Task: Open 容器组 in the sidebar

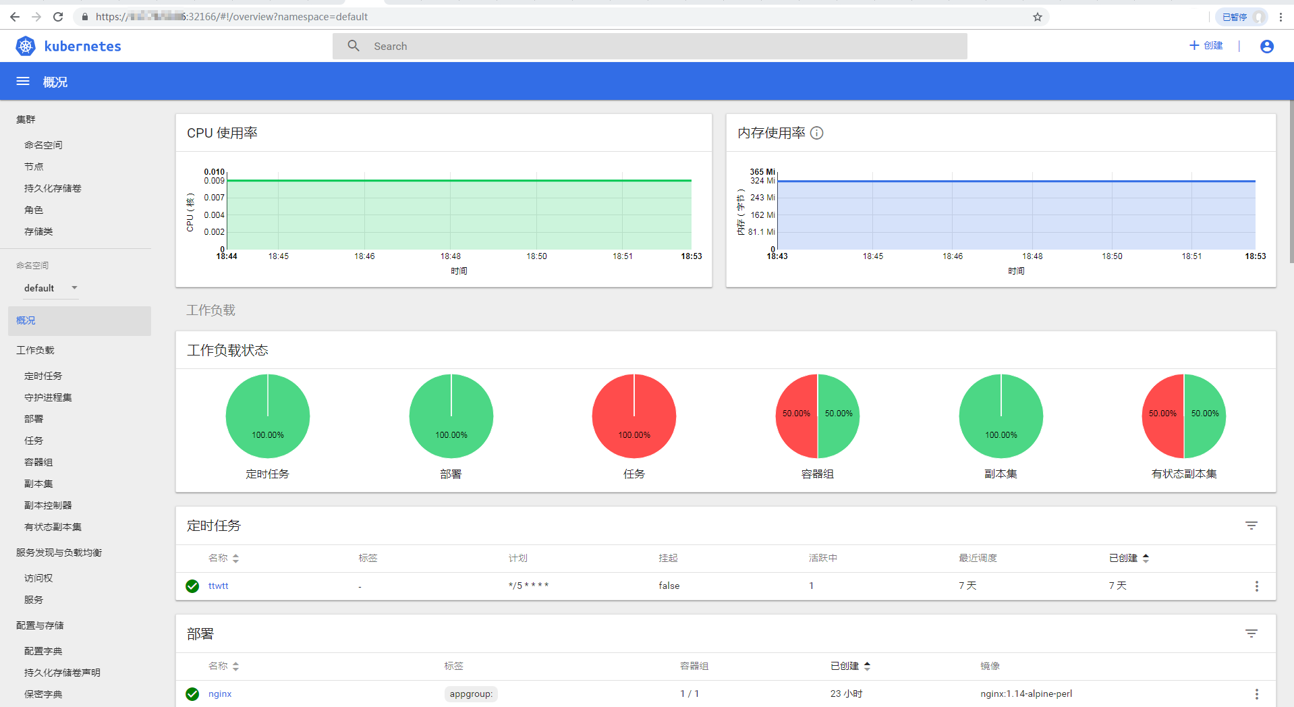Action: 38,462
